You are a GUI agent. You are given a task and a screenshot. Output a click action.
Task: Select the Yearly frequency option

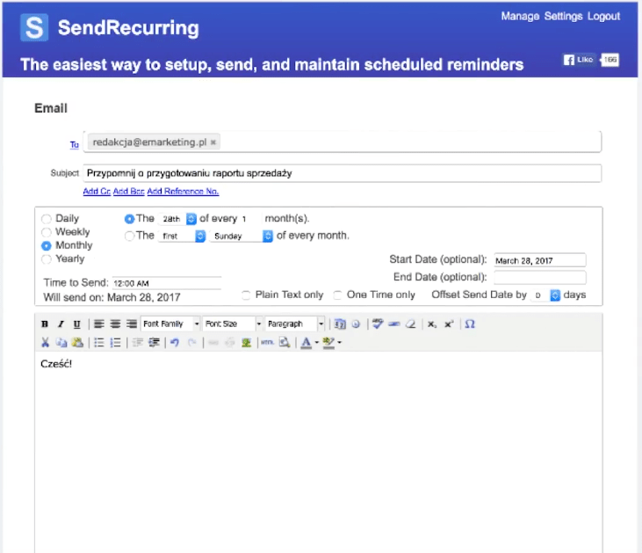(x=47, y=259)
